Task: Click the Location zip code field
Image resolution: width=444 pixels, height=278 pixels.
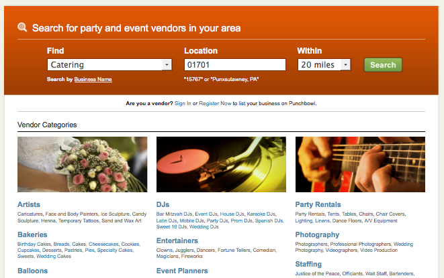Action: (235, 65)
